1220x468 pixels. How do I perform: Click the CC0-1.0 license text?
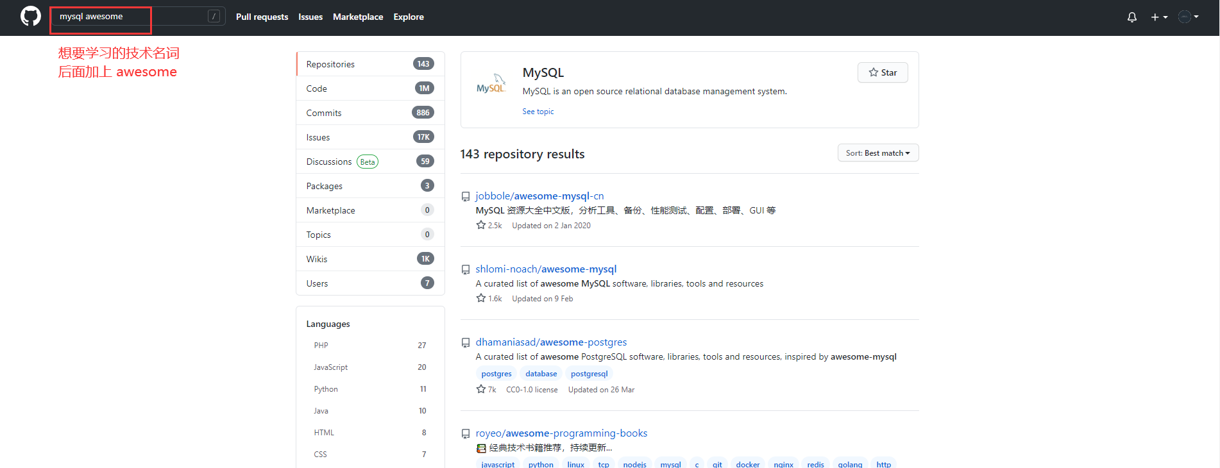[532, 390]
